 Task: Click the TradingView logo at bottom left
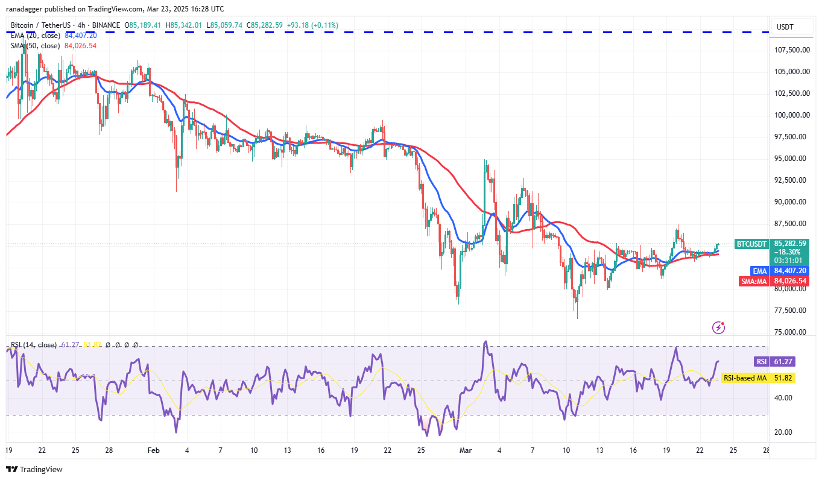click(x=34, y=469)
